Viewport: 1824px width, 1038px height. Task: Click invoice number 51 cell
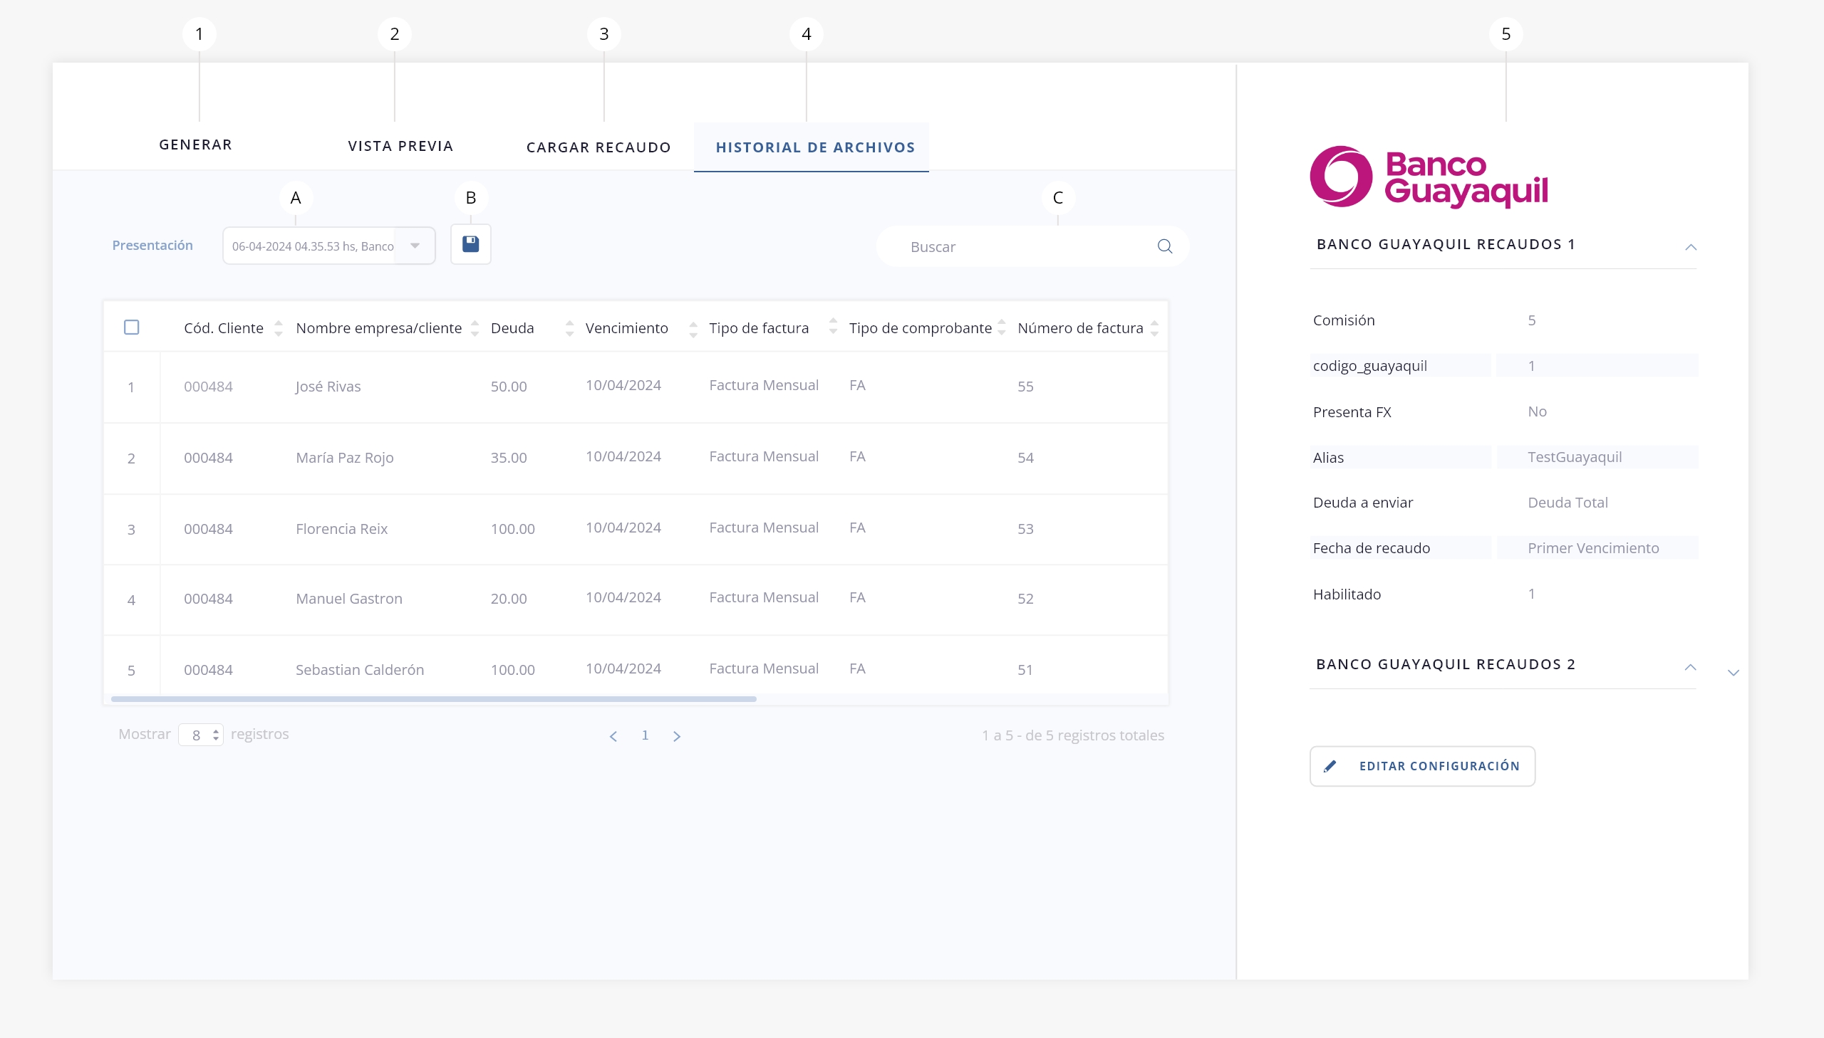tap(1025, 670)
